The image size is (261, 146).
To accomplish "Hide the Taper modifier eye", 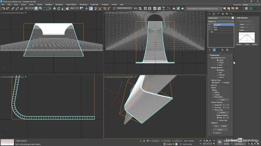I will click(210, 30).
